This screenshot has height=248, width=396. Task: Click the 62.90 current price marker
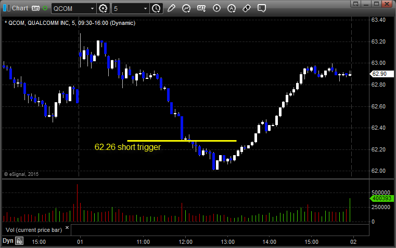pyautogui.click(x=381, y=74)
